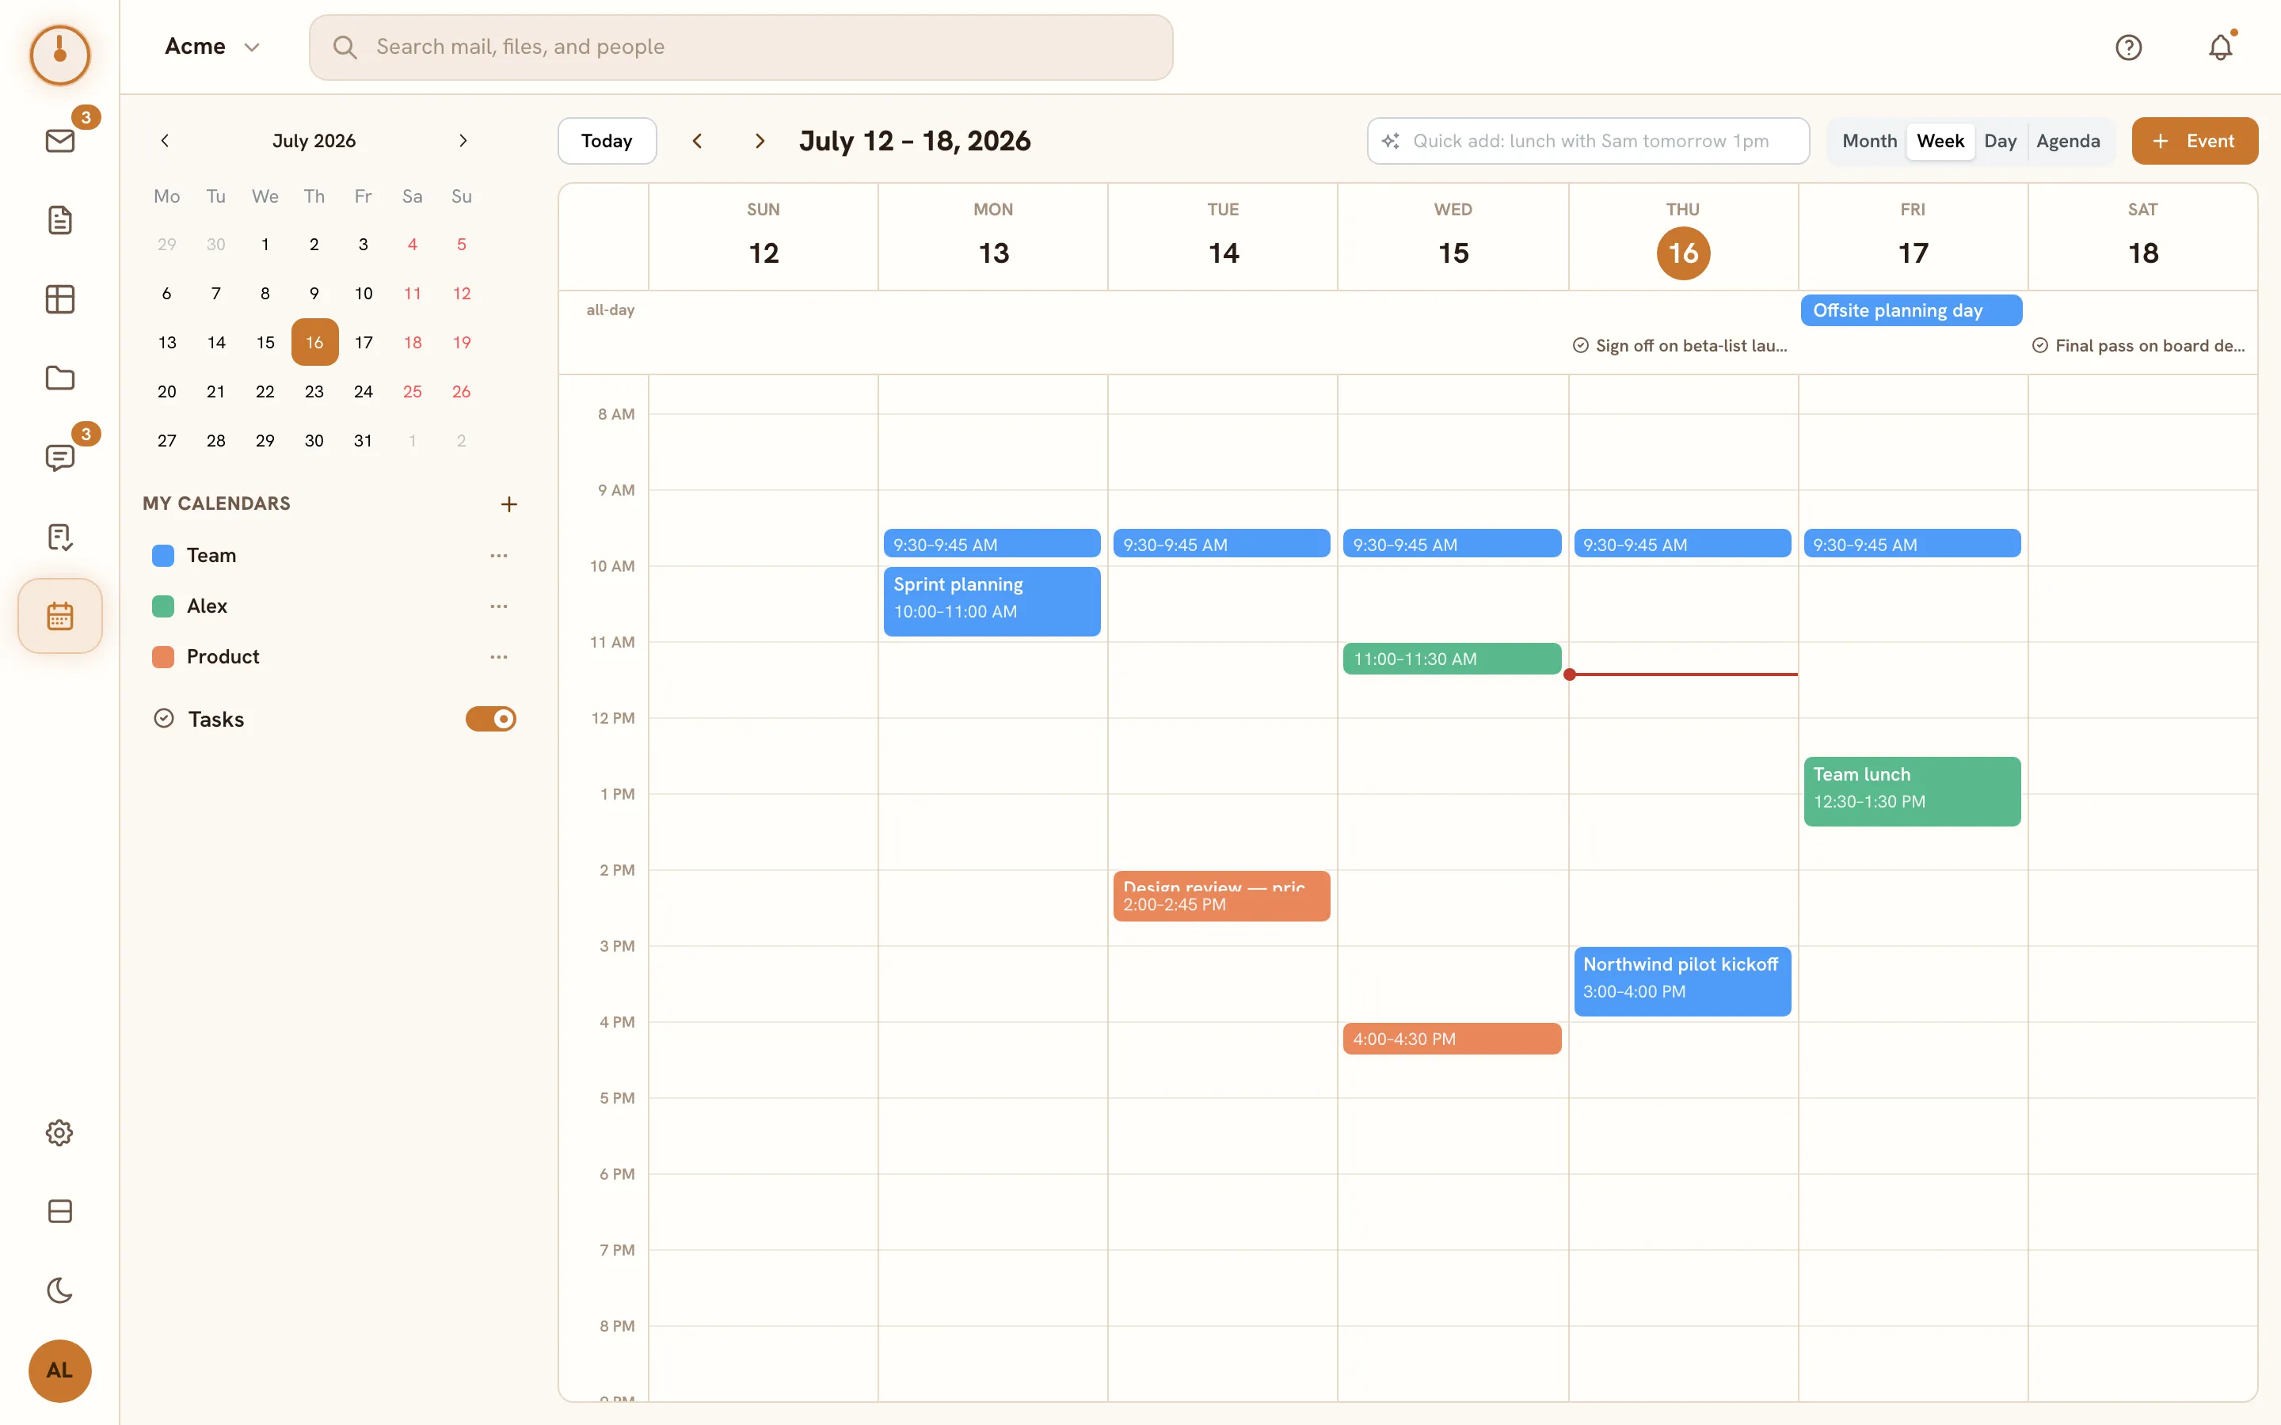Click the Tasks label in sidebar
Screen dimensions: 2281x1425
click(x=216, y=719)
